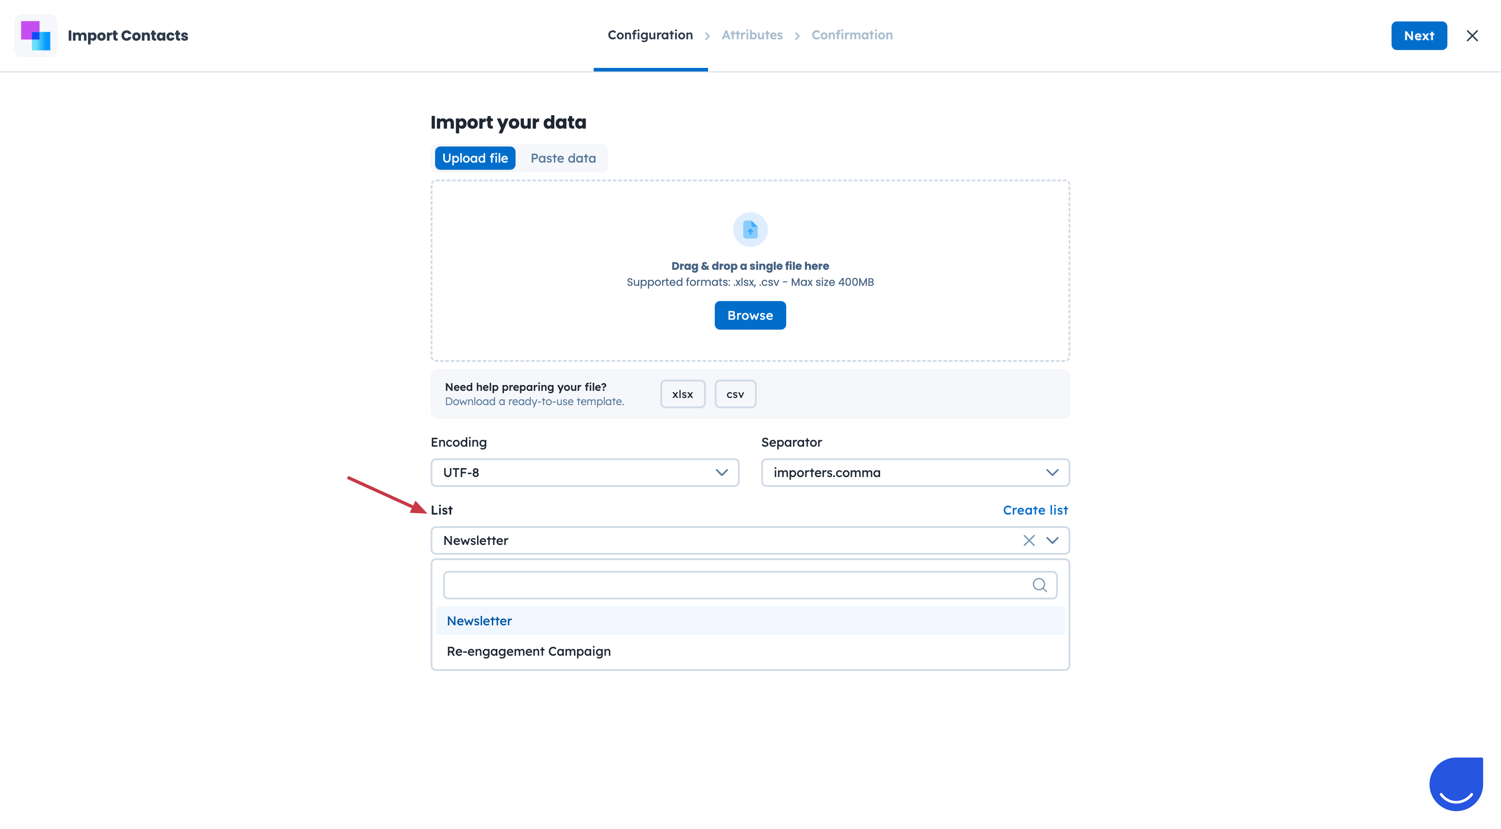
Task: Open the Encoding UTF-8 dropdown
Action: point(584,473)
